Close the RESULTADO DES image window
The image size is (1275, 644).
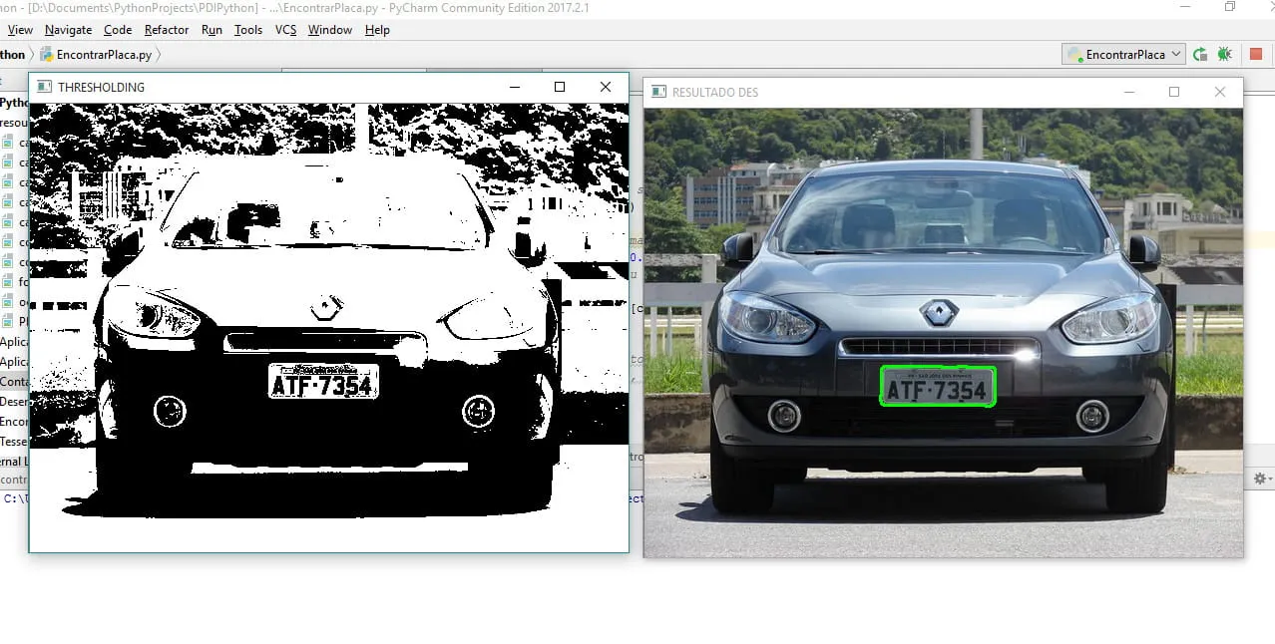[x=1219, y=92]
